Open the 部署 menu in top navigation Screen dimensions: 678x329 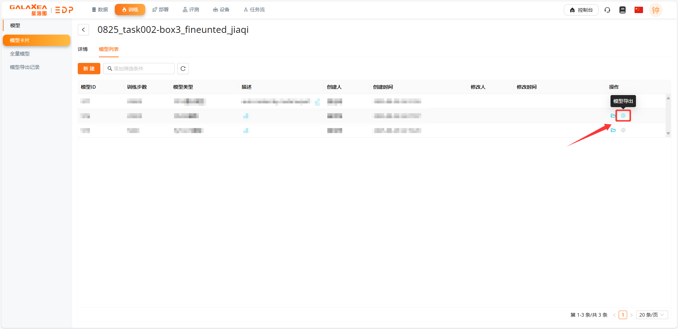(160, 10)
